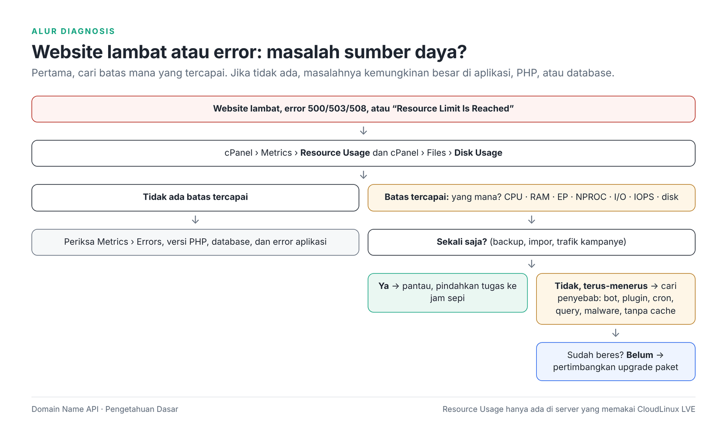Image resolution: width=727 pixels, height=441 pixels.
Task: Click the blue 'Sudah beres? Belum → pertimbangkan upgrade' box
Action: (x=616, y=362)
